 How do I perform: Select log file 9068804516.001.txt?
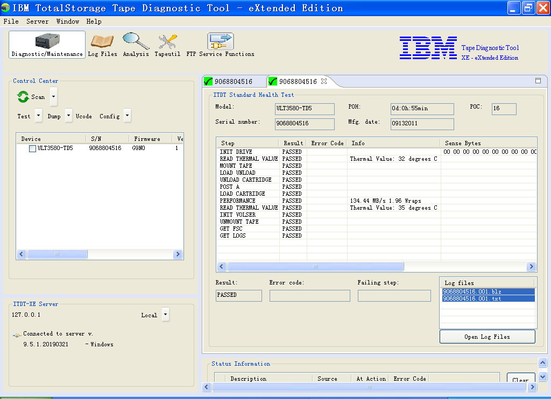click(488, 298)
